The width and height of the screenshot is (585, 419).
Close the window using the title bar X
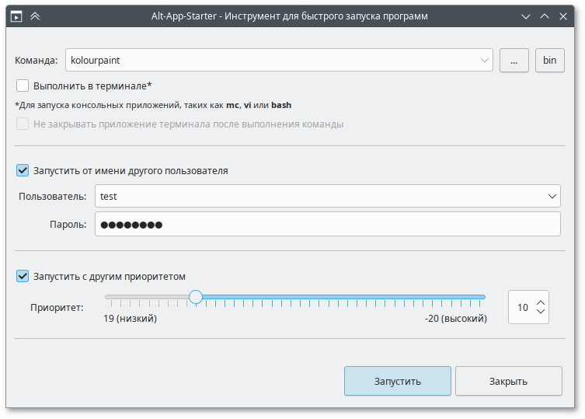pos(566,16)
